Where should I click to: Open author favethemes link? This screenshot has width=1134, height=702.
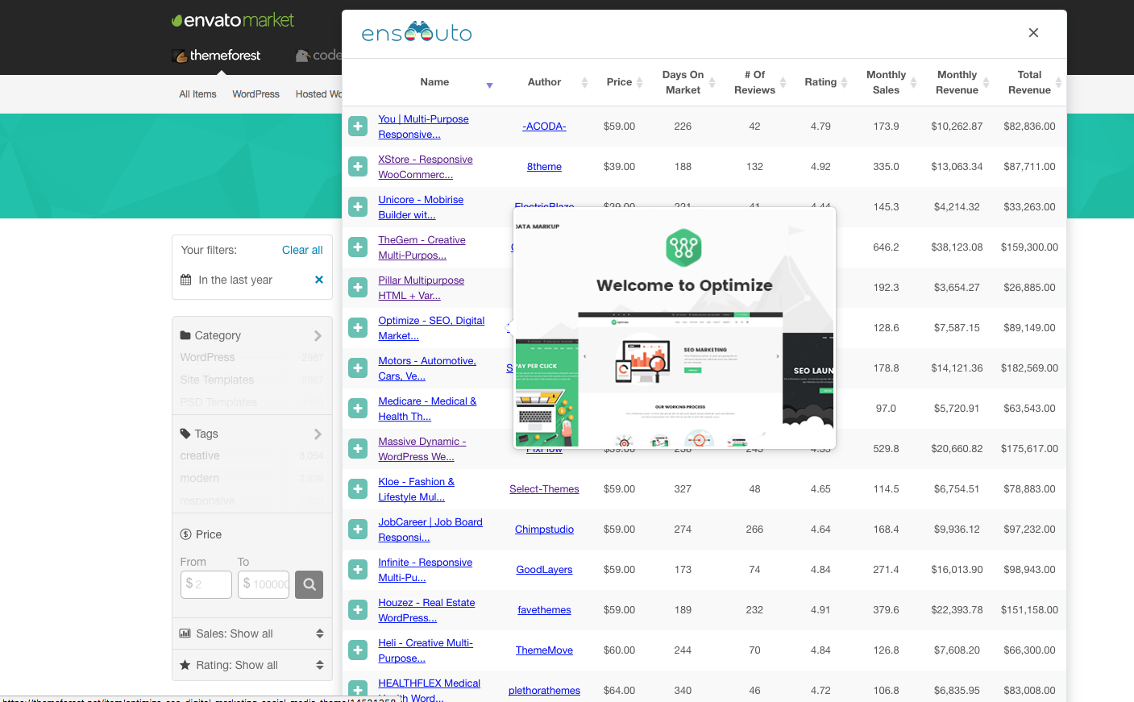(544, 610)
